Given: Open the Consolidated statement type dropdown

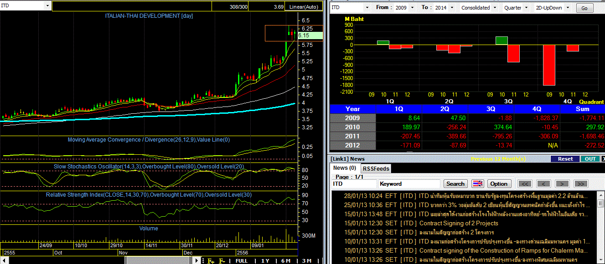Looking at the screenshot, I should [x=495, y=8].
